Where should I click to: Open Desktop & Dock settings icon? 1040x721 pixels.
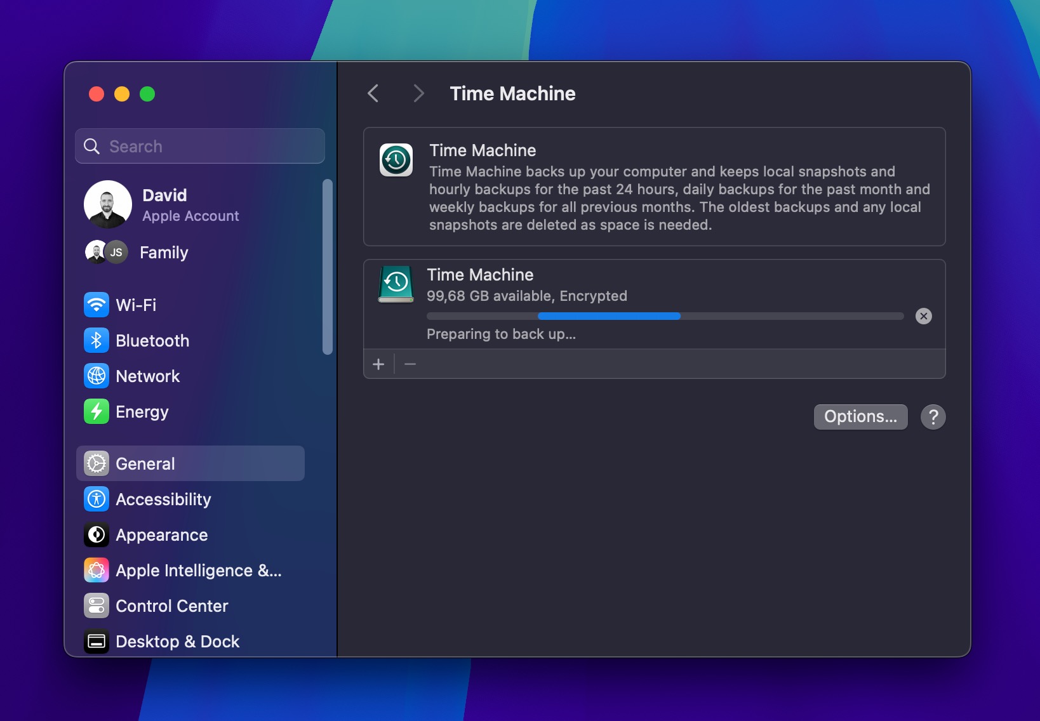[96, 641]
